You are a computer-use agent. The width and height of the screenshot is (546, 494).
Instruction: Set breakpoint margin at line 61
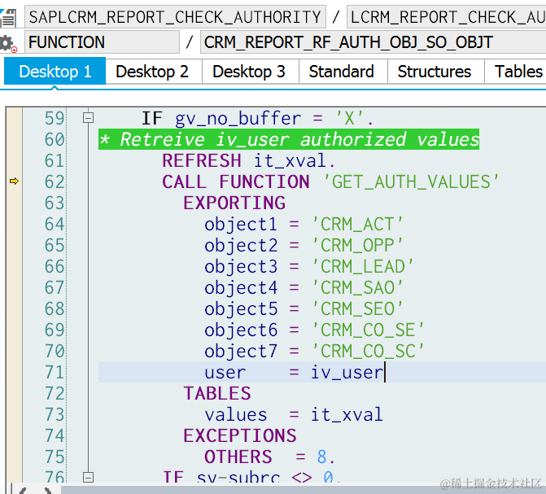[14, 160]
